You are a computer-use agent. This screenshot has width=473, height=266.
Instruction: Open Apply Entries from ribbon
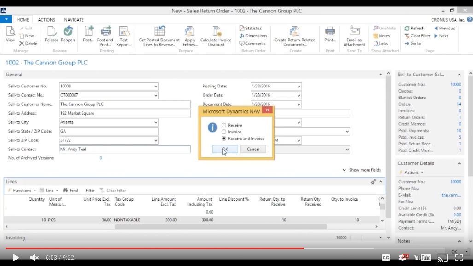point(190,36)
